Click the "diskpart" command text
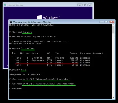 [27, 32]
